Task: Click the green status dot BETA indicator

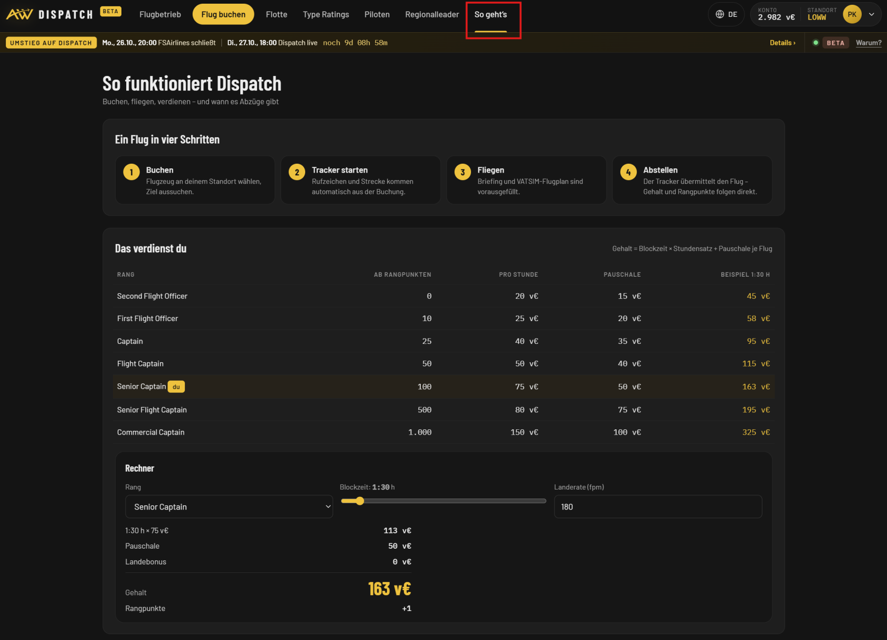Action: [x=816, y=43]
